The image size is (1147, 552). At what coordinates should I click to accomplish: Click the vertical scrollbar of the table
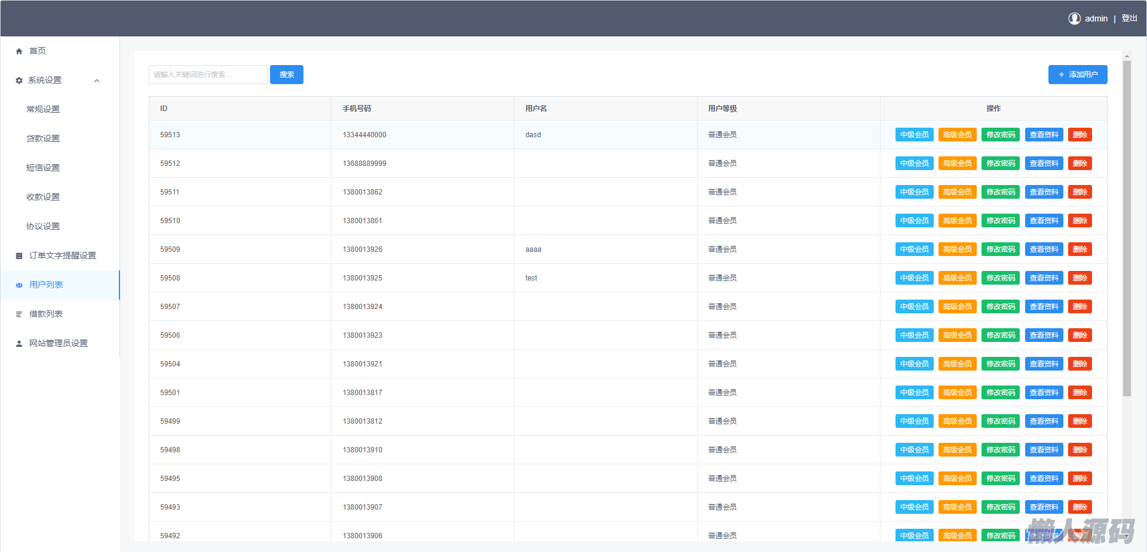(1127, 227)
